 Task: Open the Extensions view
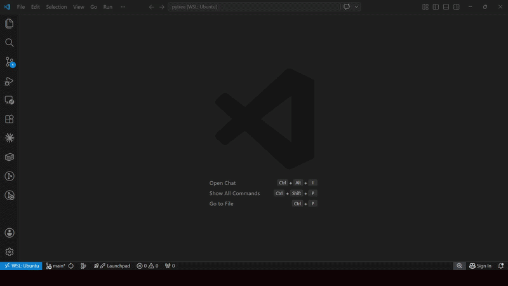click(x=9, y=119)
